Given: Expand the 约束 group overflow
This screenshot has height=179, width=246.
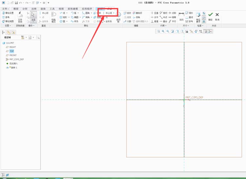Looking at the screenshot, I should (163, 26).
